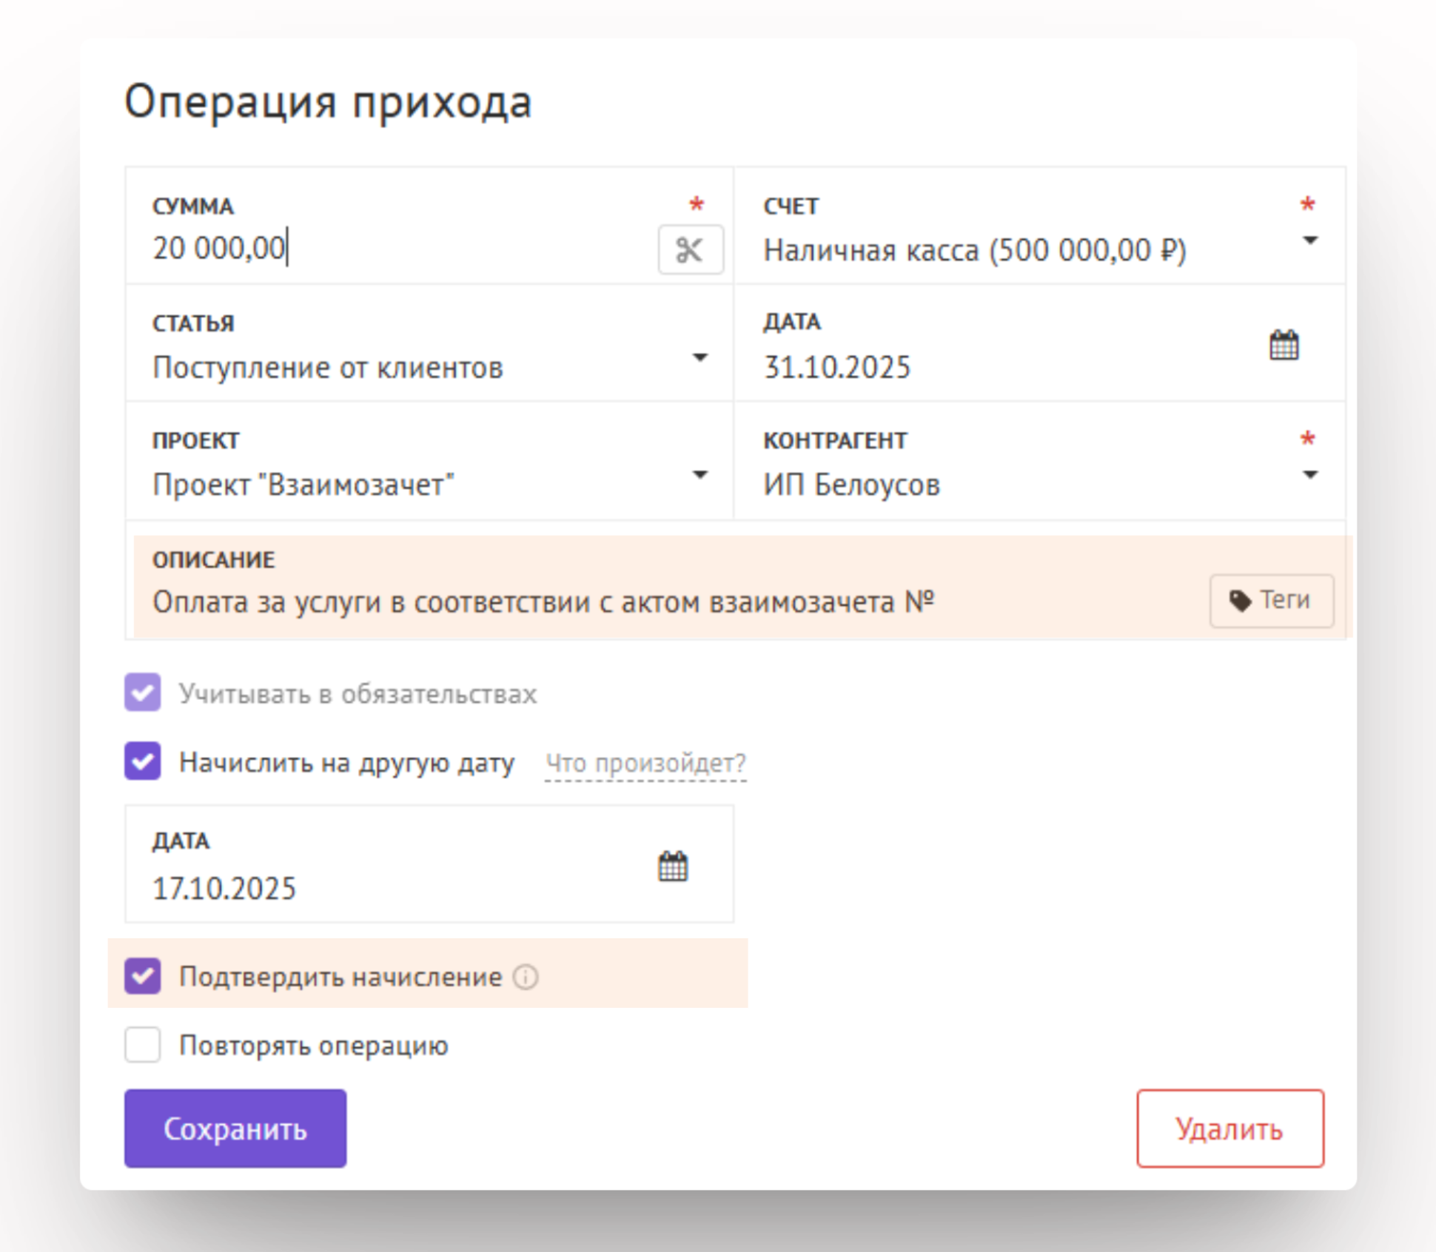Click the Удалить button
Viewport: 1436px width, 1252px height.
pyautogui.click(x=1229, y=1128)
